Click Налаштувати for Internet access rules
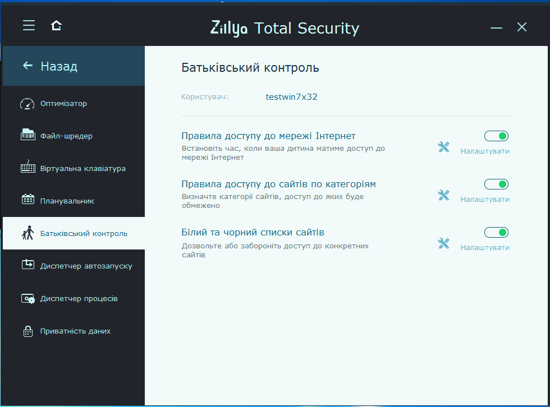This screenshot has height=407, width=550. [x=485, y=151]
